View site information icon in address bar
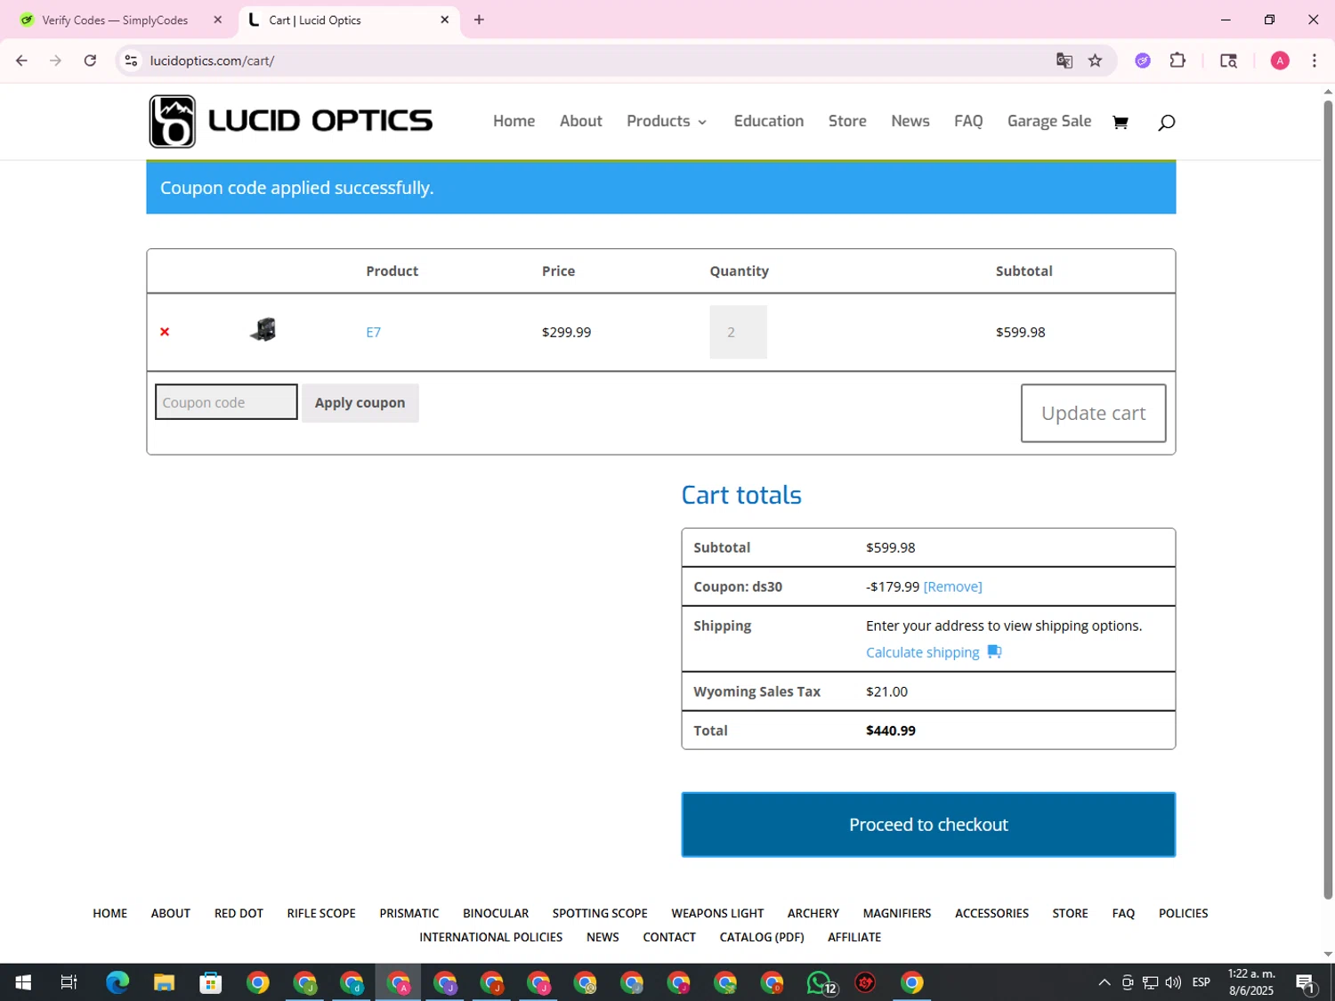This screenshot has width=1335, height=1001. tap(131, 61)
